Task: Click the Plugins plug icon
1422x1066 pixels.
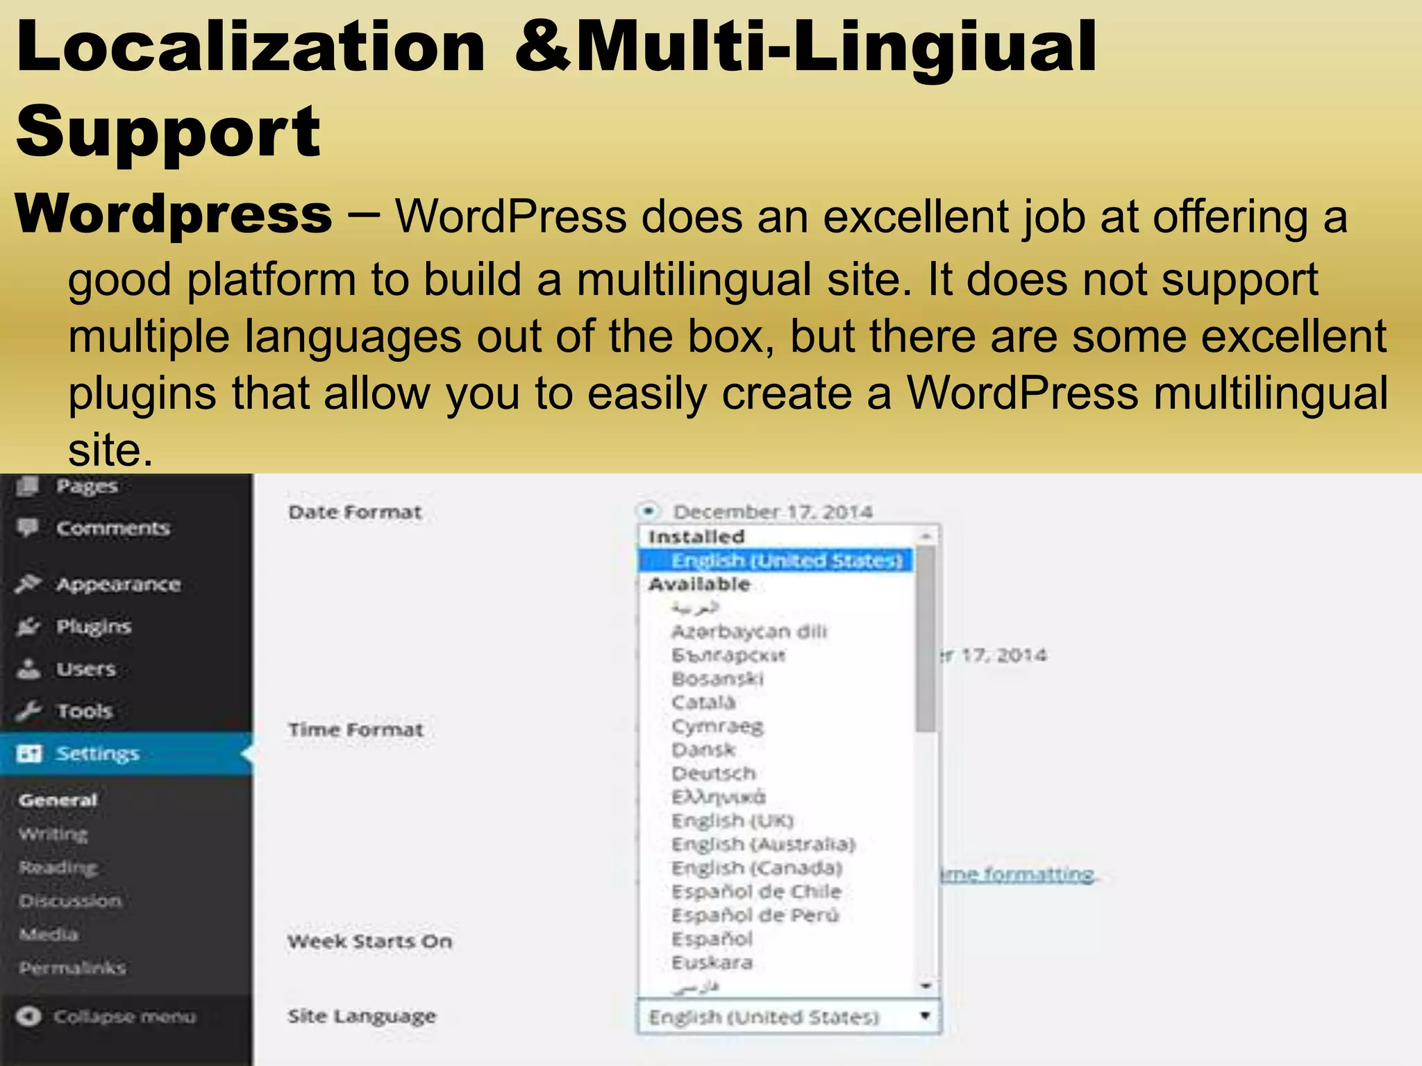Action: (x=28, y=627)
